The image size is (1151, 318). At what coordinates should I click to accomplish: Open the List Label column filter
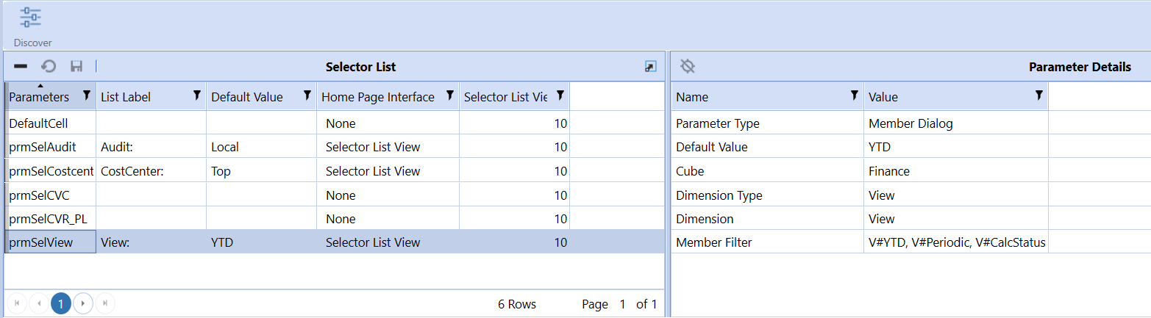[196, 95]
